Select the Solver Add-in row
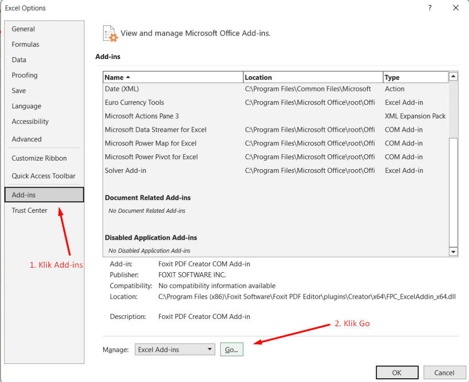This screenshot has height=382, width=469. coord(126,171)
